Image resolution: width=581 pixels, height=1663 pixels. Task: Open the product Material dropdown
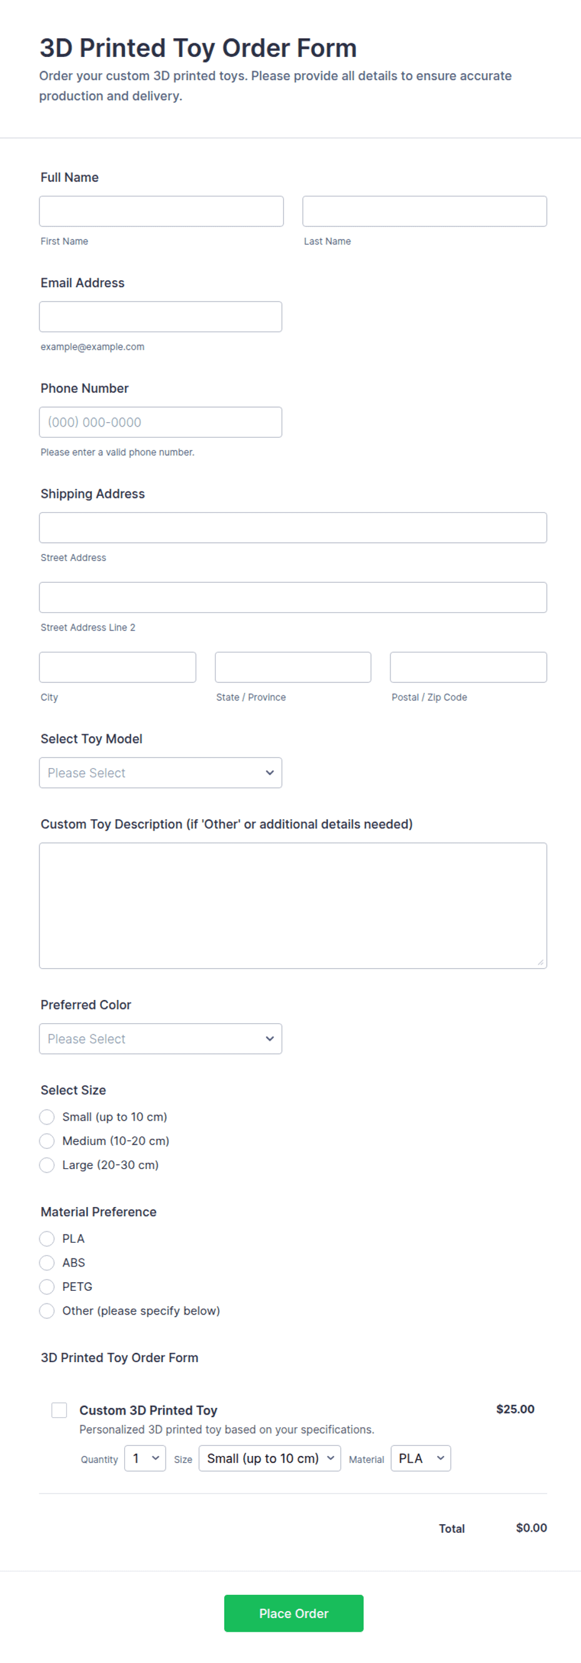(420, 1458)
